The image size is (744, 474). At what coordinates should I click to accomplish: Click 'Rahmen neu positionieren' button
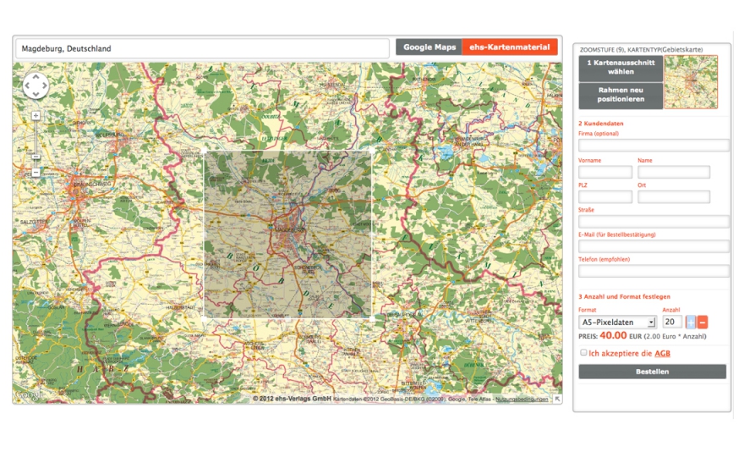click(x=621, y=96)
